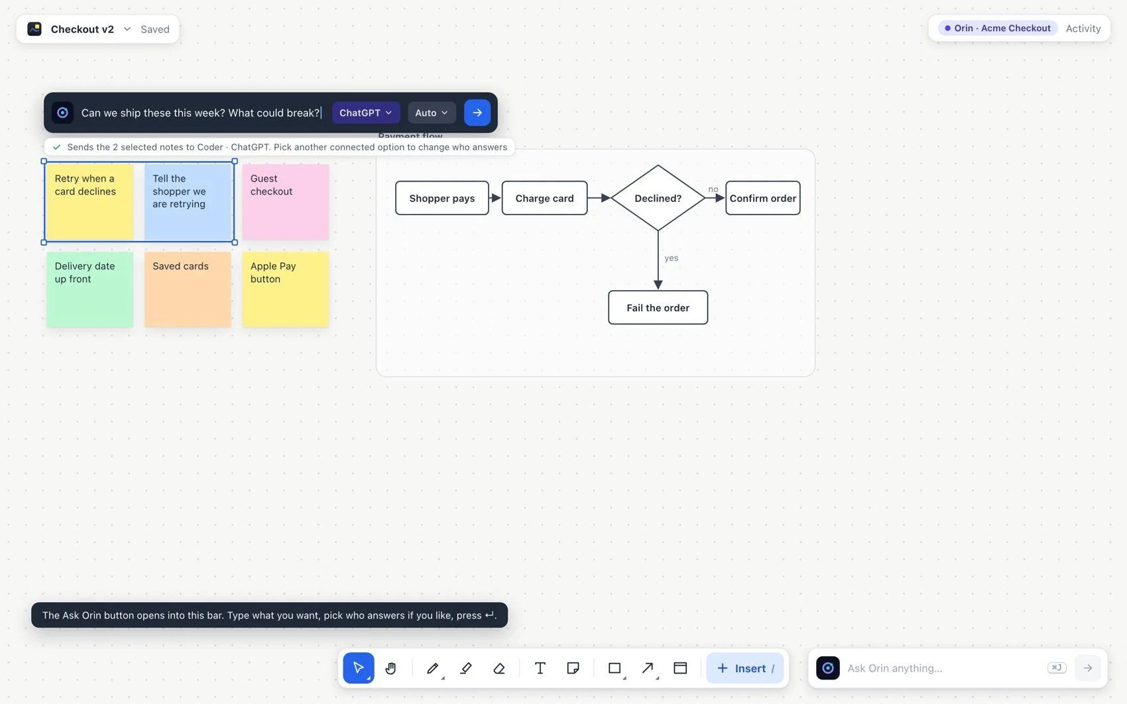Pick the pen drawing tool

(x=433, y=668)
